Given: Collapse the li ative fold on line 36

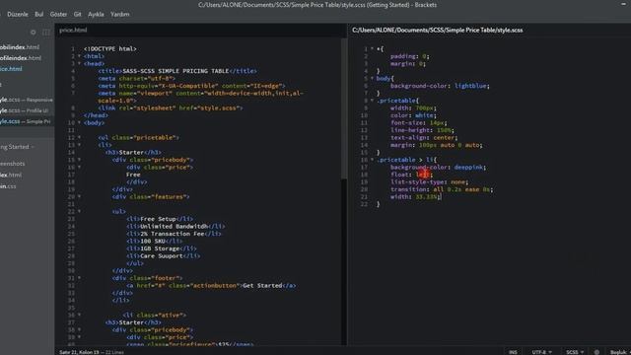Looking at the screenshot, I should click(x=79, y=316).
